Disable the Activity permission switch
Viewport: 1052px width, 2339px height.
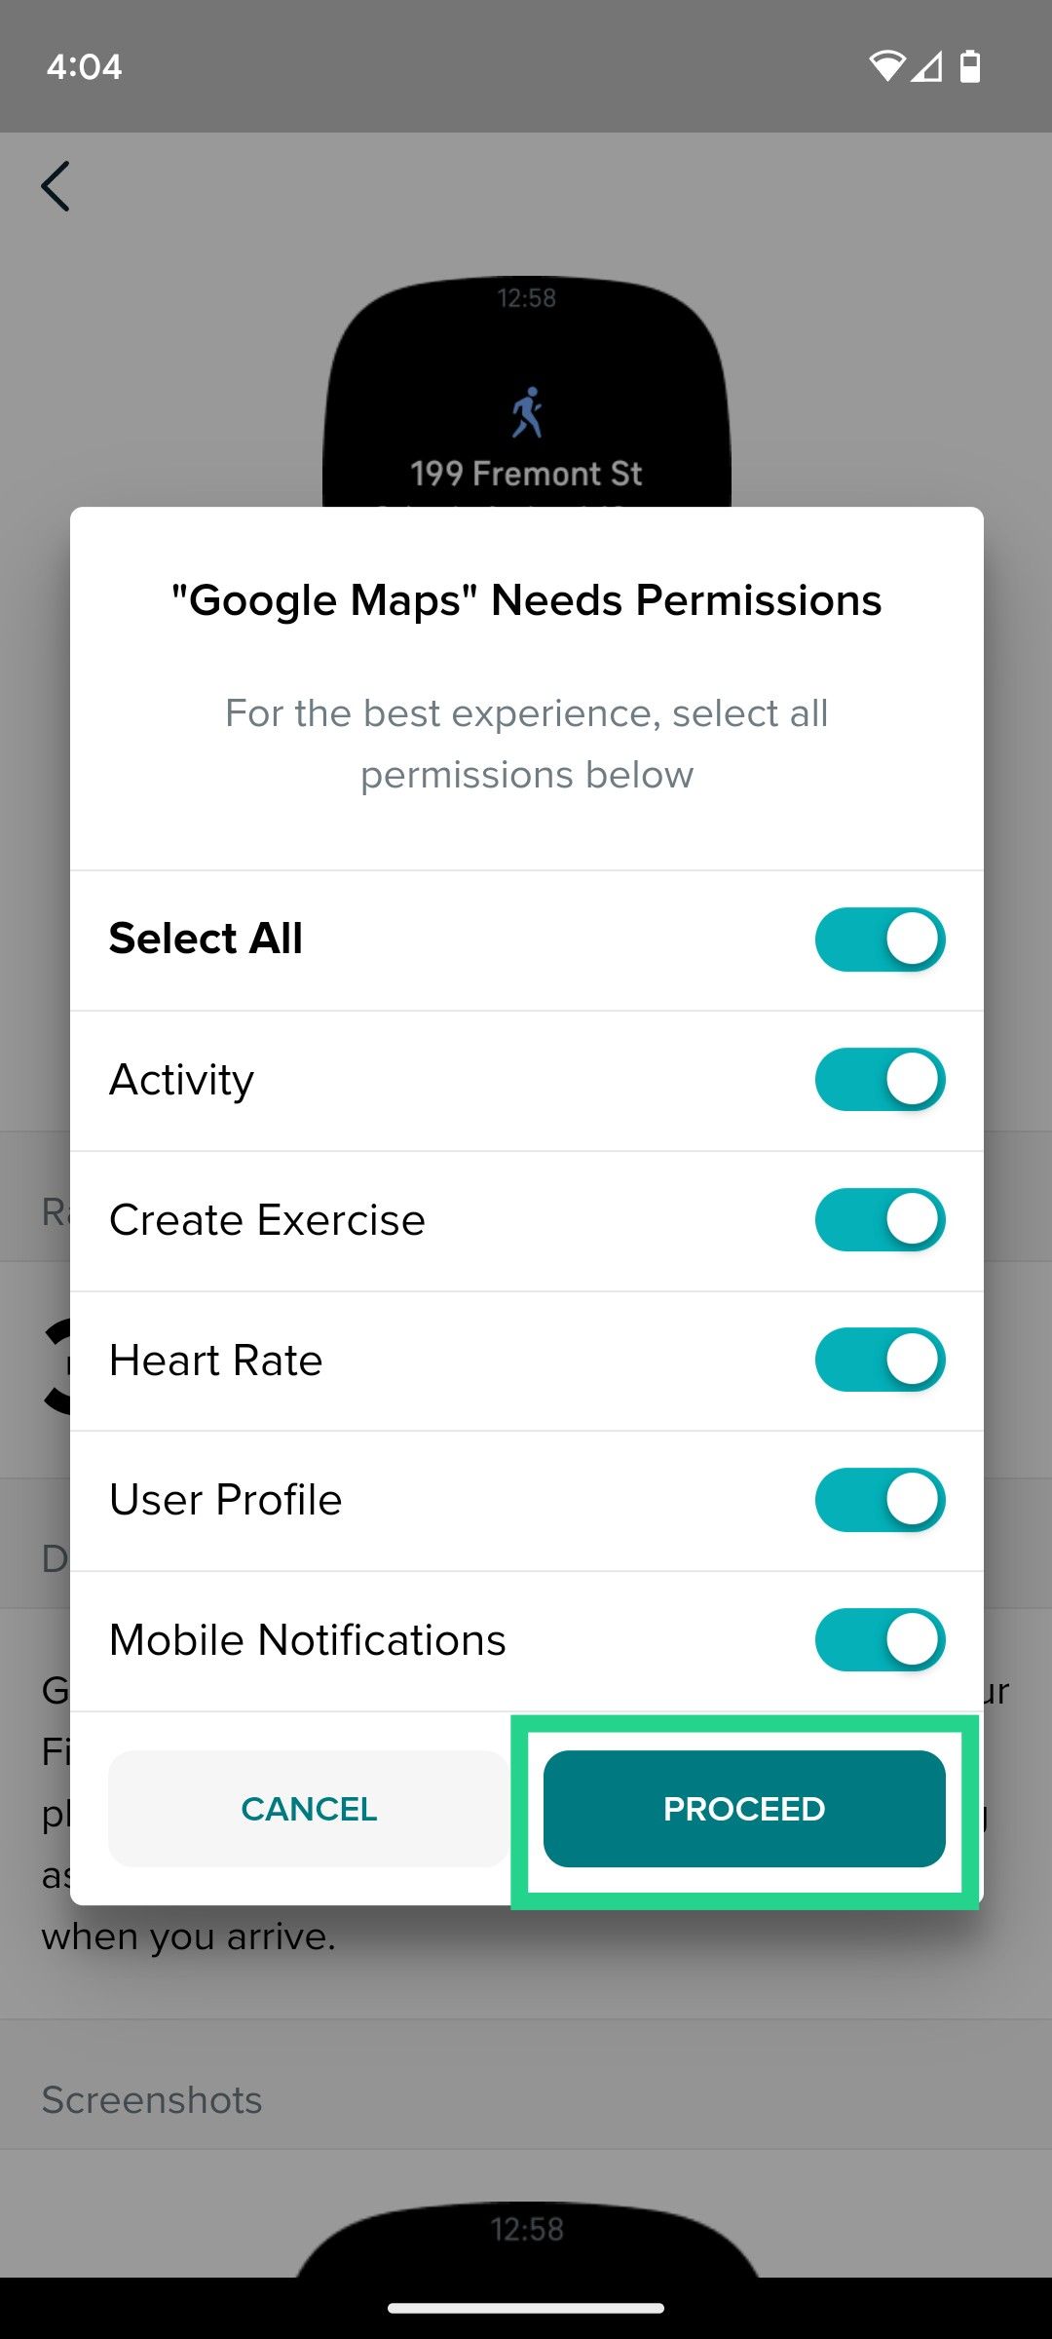pos(880,1080)
